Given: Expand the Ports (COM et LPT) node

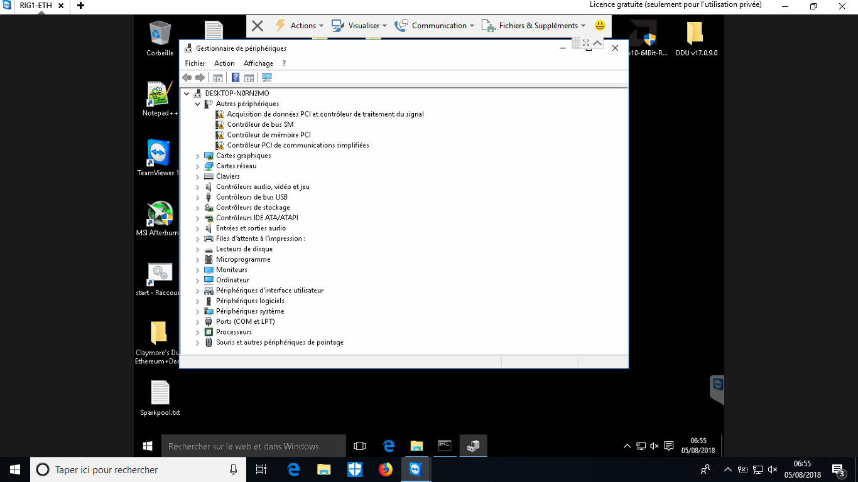Looking at the screenshot, I should (x=197, y=322).
